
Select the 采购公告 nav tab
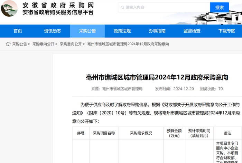coord(87,31)
